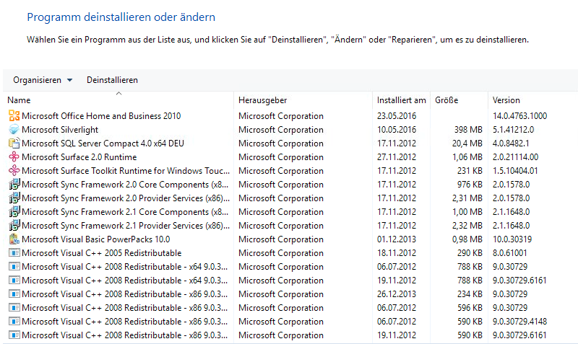
Task: Click icon of Visual C++ 2008 x86 version 9.0.30729.4148
Action: coord(14,321)
